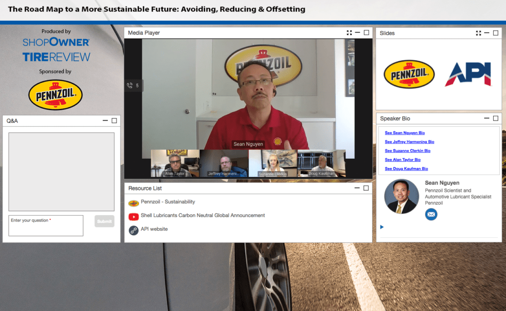506x311 pixels.
Task: Open the API website resource
Action: (154, 229)
